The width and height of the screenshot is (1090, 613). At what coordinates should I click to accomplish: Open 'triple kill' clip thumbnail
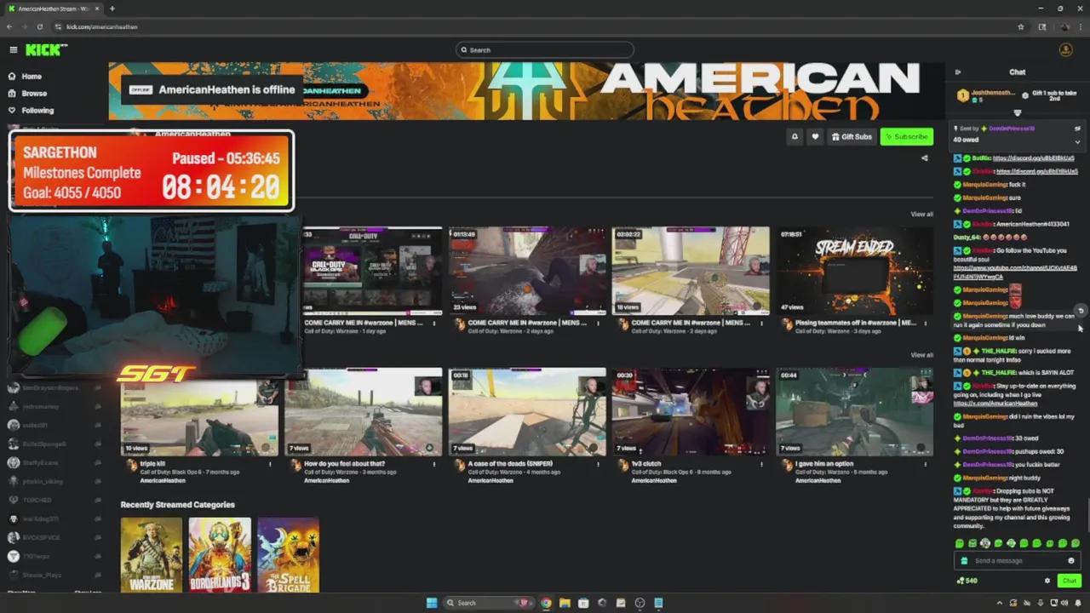pos(199,412)
